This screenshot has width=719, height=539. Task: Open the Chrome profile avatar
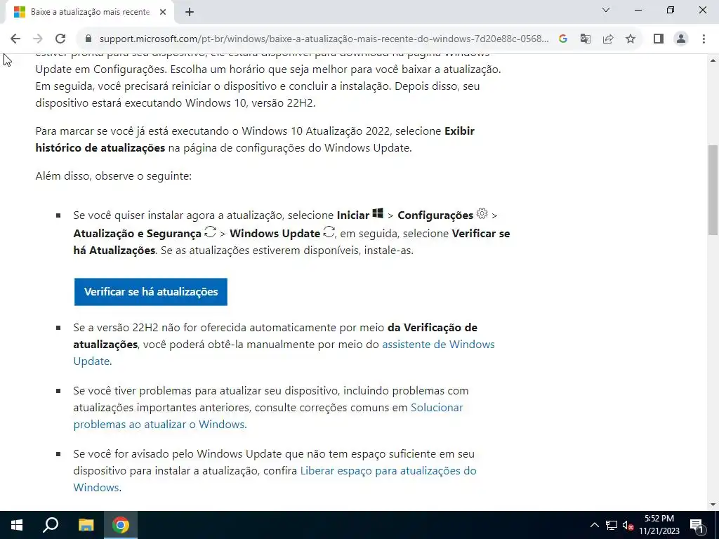tap(681, 39)
